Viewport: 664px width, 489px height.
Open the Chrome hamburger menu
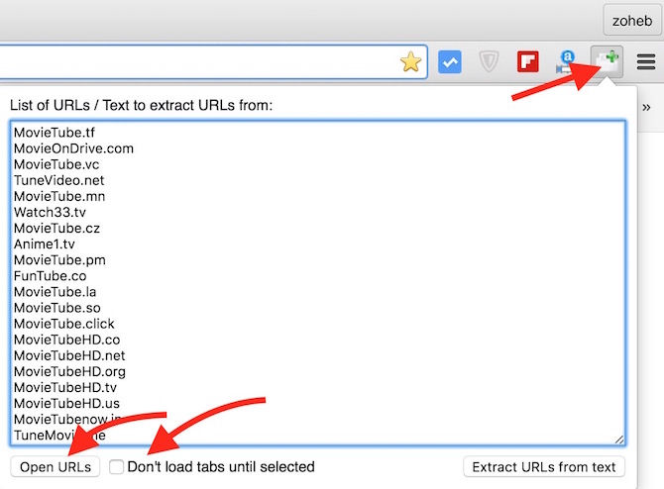(645, 61)
